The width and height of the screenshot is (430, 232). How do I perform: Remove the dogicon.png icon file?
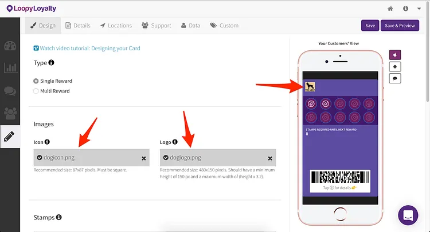[x=144, y=158]
